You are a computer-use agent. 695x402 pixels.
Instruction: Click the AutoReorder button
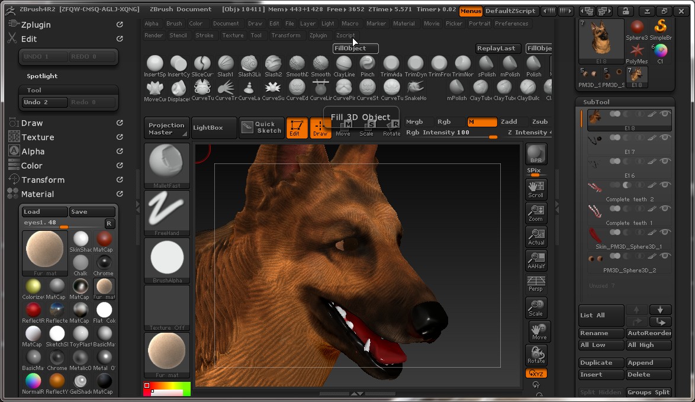(x=649, y=333)
